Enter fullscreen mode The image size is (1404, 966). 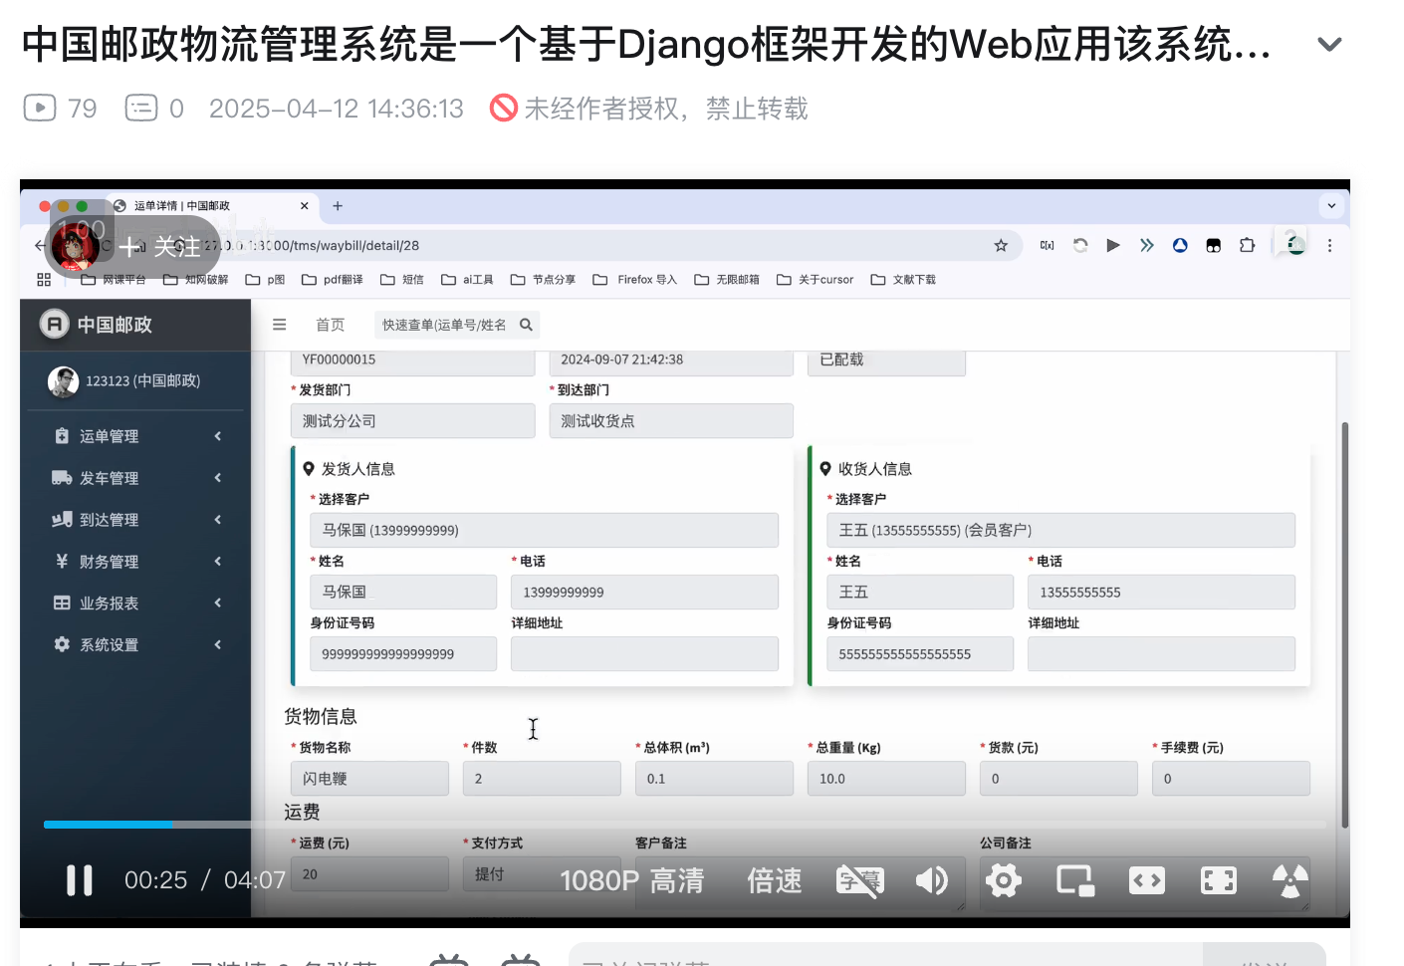click(x=1219, y=880)
